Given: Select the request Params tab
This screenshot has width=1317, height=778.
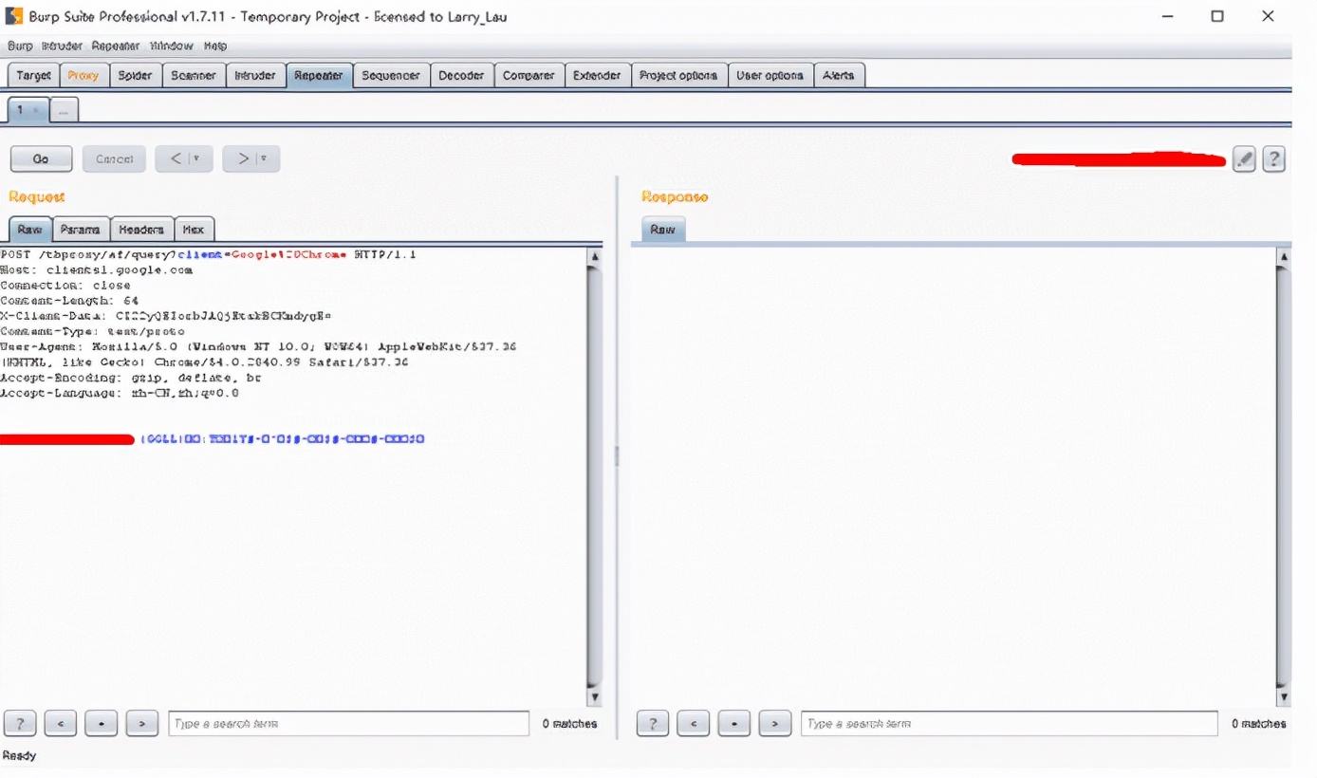Looking at the screenshot, I should (x=81, y=230).
